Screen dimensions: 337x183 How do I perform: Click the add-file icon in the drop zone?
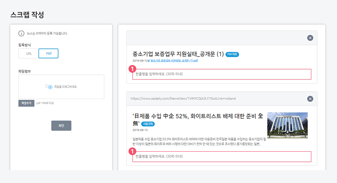pyautogui.click(x=49, y=87)
